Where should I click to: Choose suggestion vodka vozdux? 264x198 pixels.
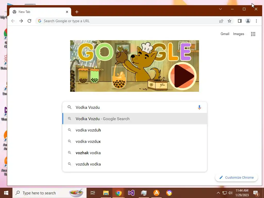pos(135,142)
